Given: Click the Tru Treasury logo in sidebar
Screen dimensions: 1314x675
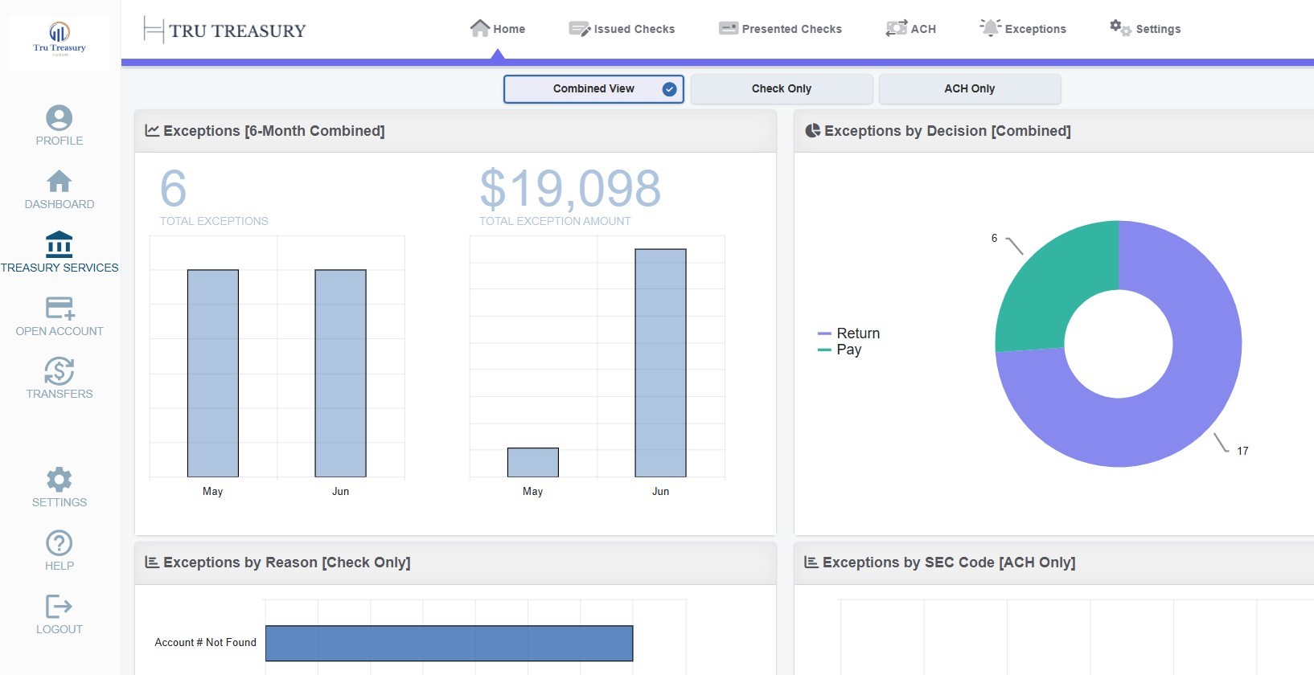Looking at the screenshot, I should pos(60,42).
